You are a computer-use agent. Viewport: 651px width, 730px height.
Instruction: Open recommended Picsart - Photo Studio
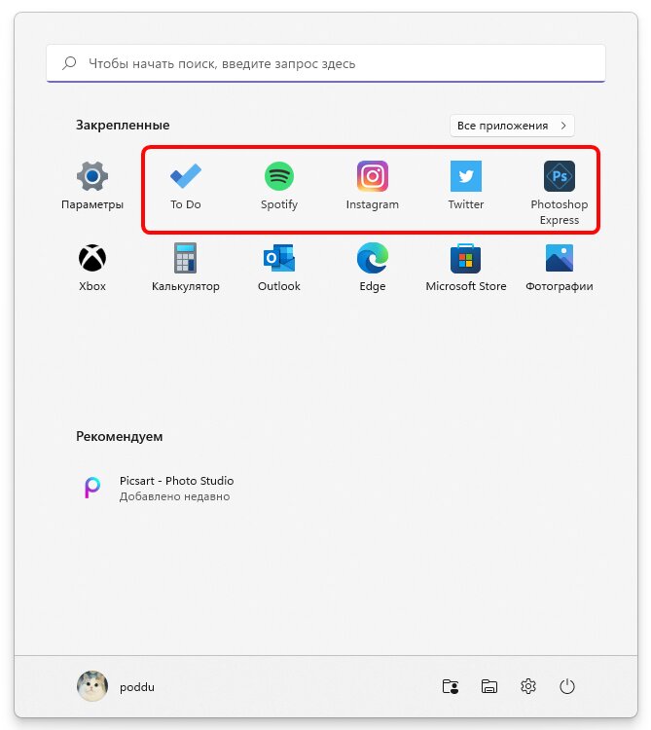point(159,489)
